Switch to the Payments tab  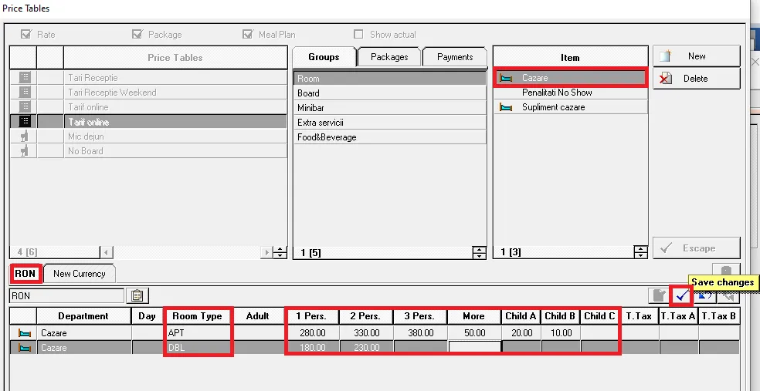point(455,56)
